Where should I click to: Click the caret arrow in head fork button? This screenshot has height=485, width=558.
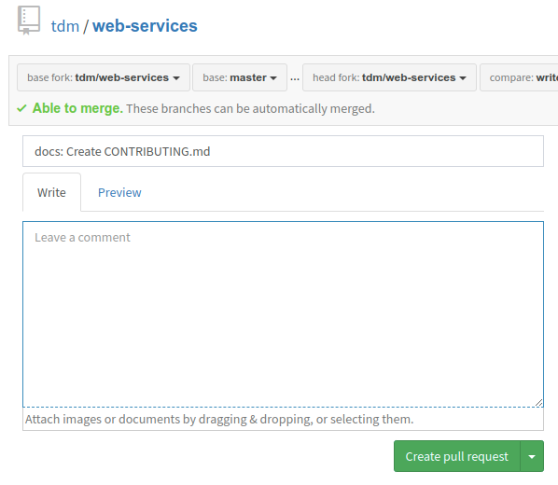463,78
